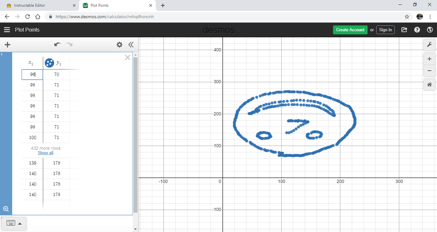Viewport: 437px width, 232px height.
Task: Switch to the Instructable Editor tab
Action: point(38,5)
